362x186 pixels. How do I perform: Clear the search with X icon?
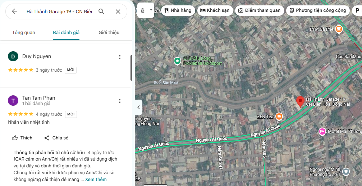tap(118, 11)
